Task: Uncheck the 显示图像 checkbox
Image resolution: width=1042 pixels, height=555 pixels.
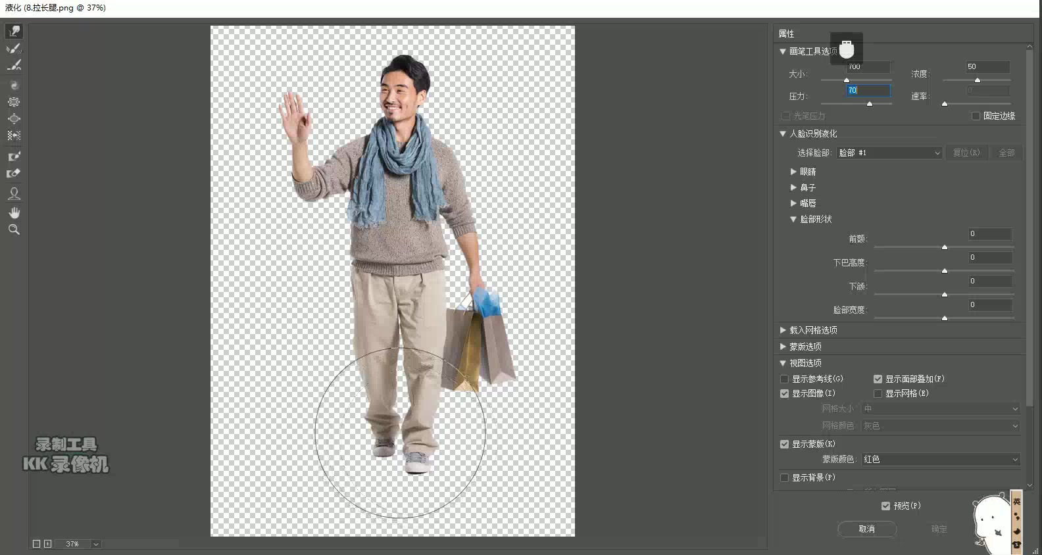Action: [x=784, y=393]
